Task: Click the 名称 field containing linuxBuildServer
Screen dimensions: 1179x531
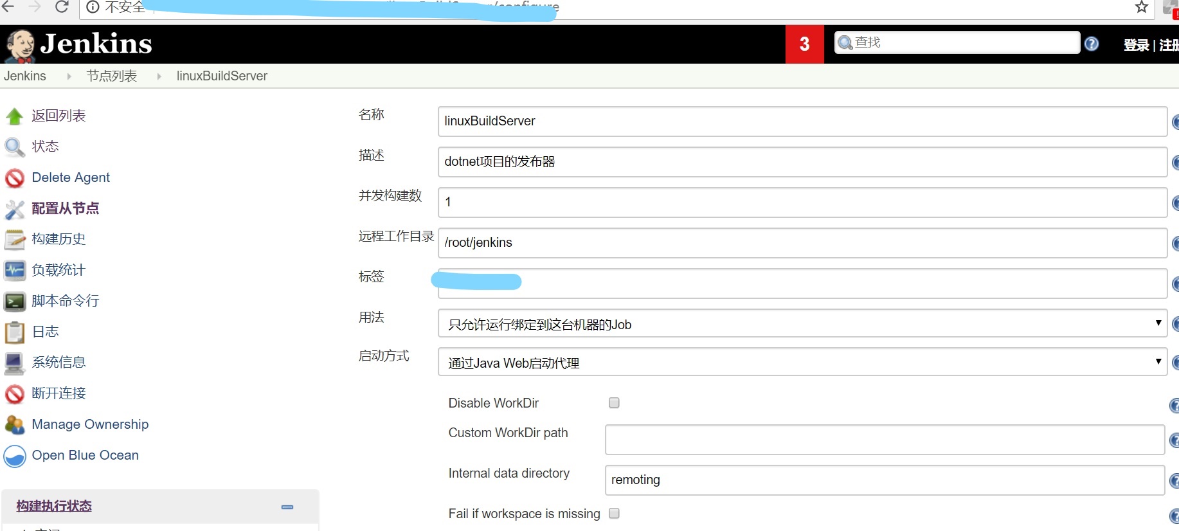Action: tap(802, 122)
